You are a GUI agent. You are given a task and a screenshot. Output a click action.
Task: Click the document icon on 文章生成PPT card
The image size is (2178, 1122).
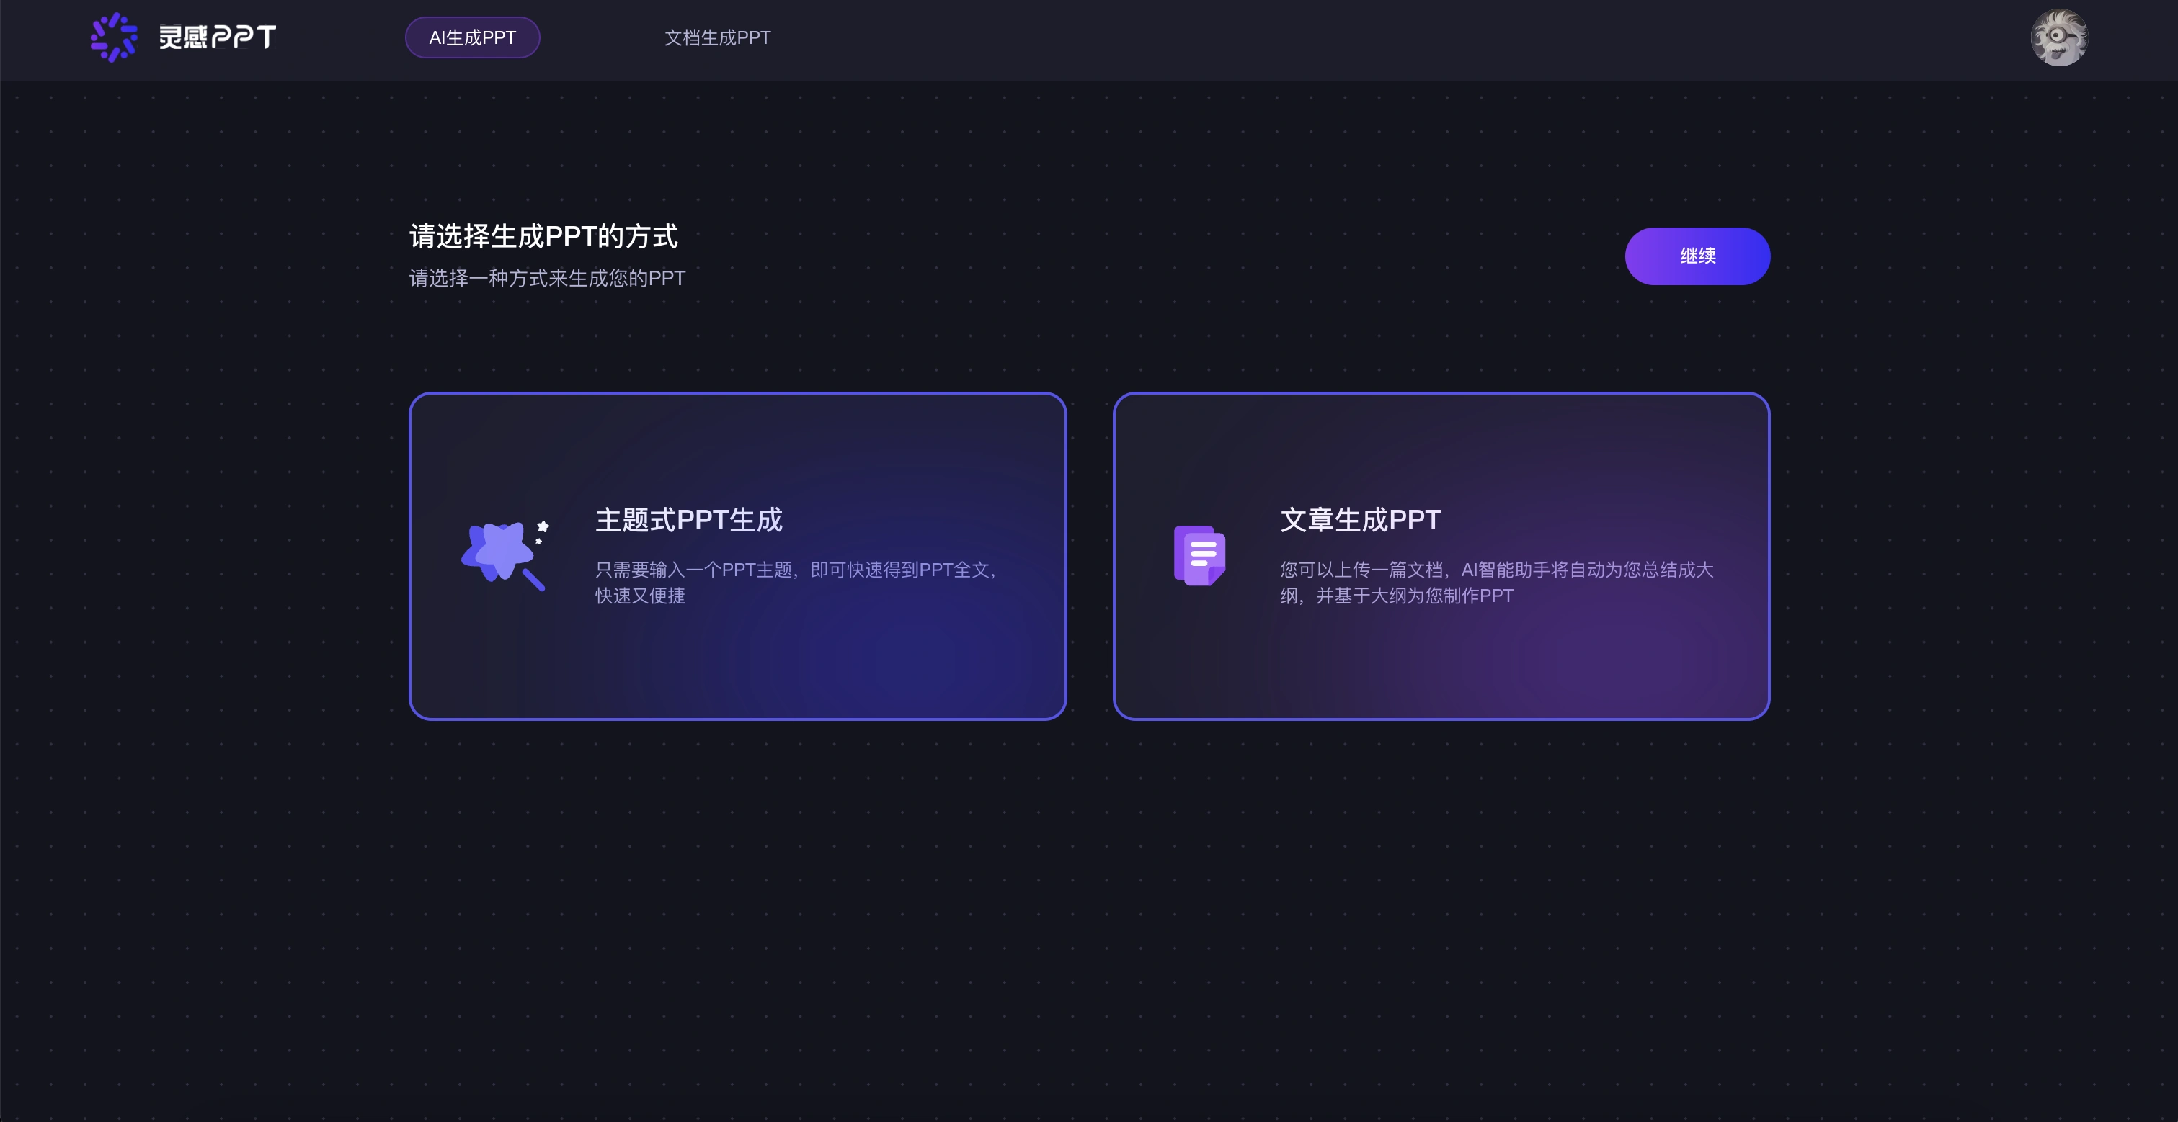click(x=1199, y=555)
